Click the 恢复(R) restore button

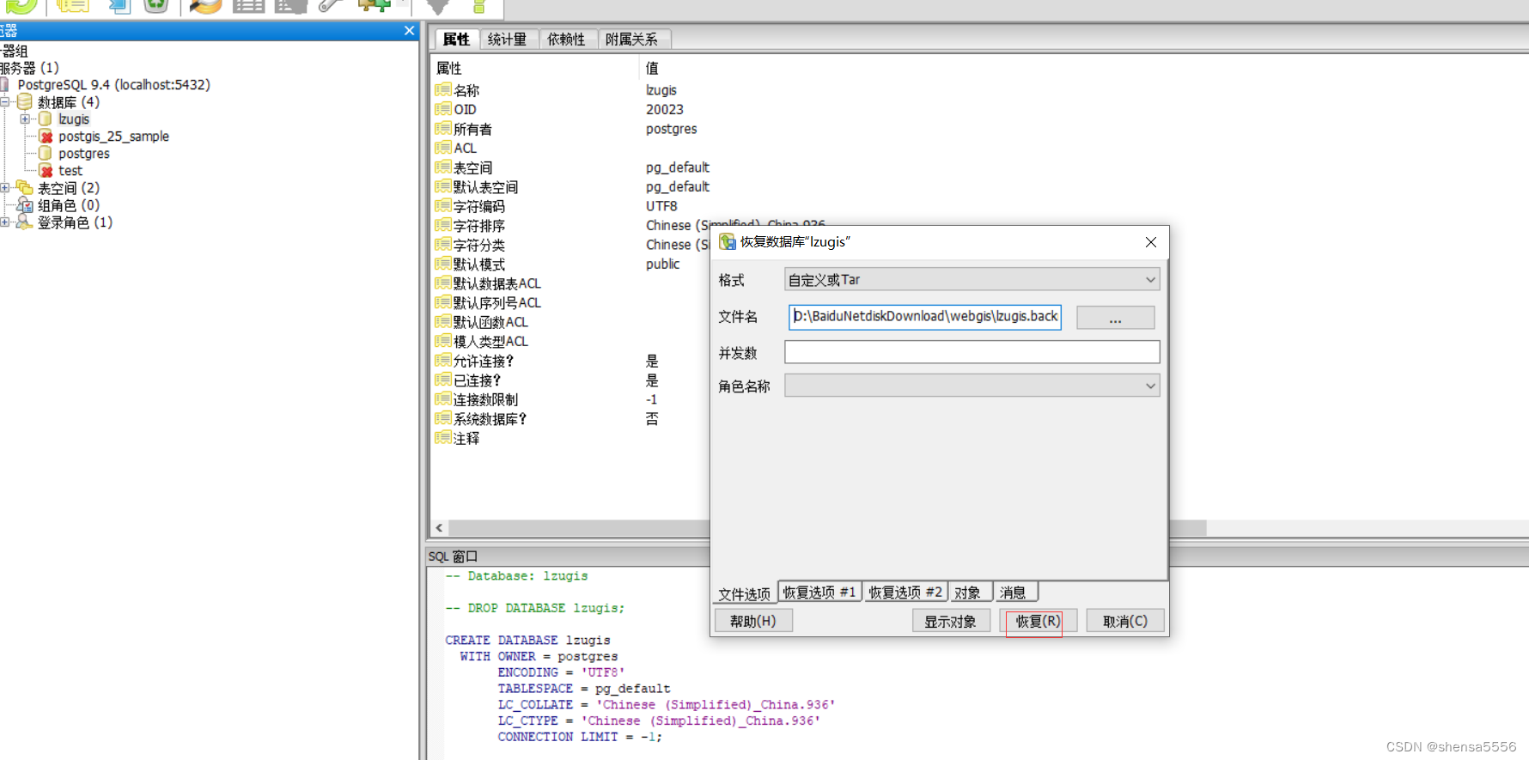1038,621
